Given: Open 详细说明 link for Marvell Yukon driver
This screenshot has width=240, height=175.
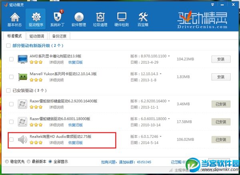Looking at the screenshot, I should click(56, 80).
